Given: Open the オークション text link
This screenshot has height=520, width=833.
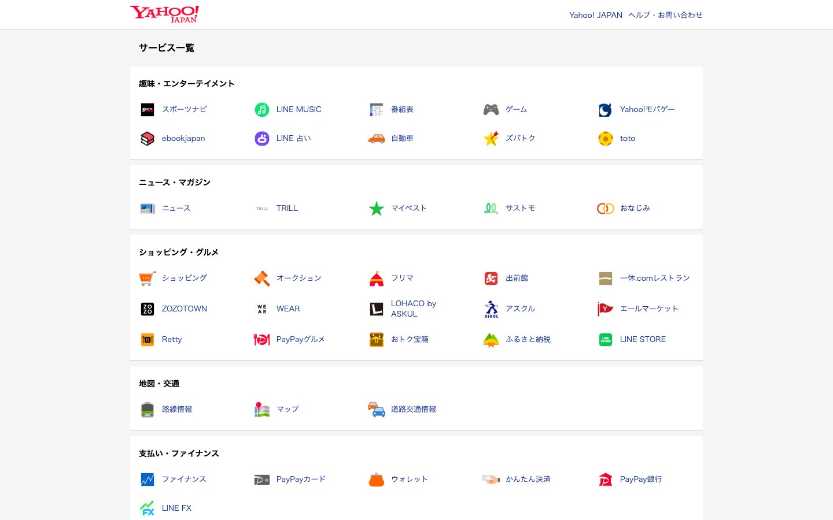Looking at the screenshot, I should tap(299, 278).
